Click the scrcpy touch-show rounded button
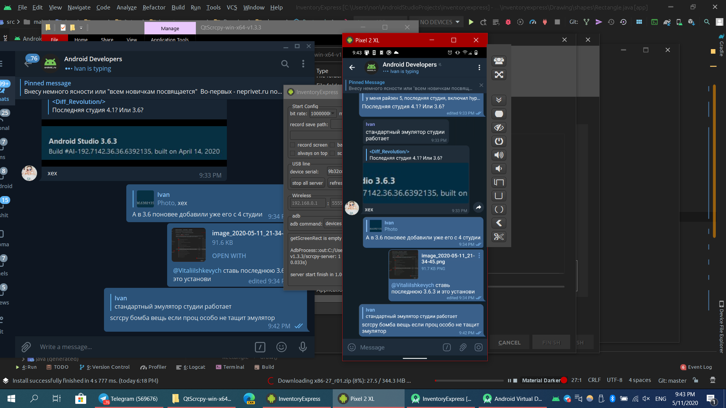 499,114
